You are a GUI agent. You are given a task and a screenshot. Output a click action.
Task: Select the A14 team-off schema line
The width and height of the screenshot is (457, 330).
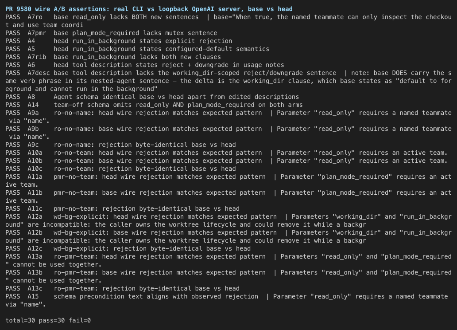[154, 105]
